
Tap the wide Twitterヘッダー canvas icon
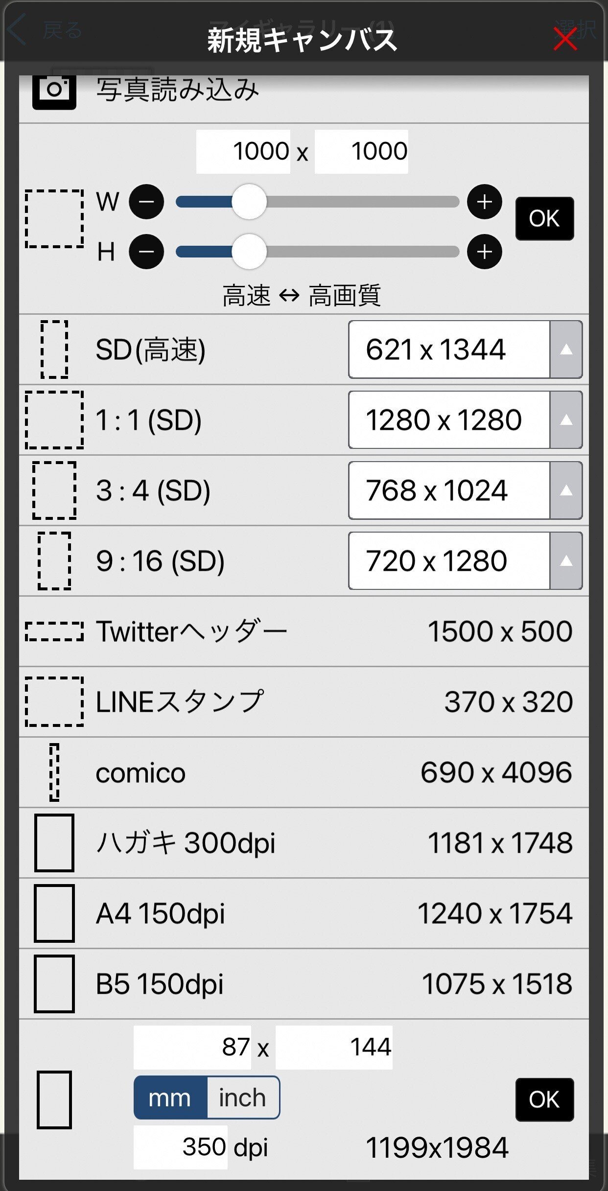coord(54,631)
